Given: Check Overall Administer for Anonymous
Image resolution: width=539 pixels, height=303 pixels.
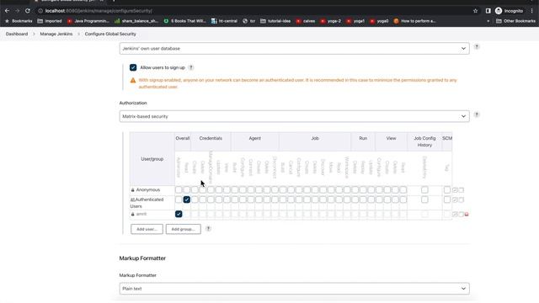Looking at the screenshot, I should [179, 189].
